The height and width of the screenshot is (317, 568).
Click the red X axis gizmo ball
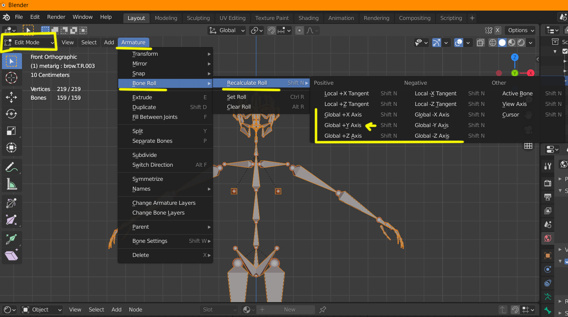coord(531,73)
